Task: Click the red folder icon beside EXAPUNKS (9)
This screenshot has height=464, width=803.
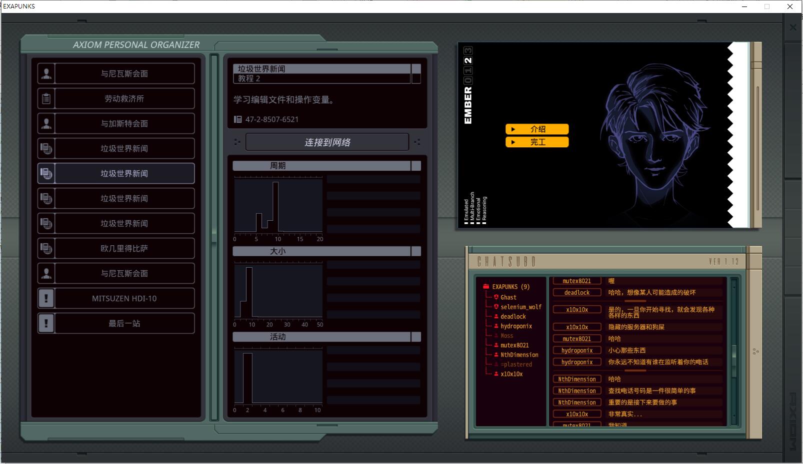Action: [x=486, y=287]
